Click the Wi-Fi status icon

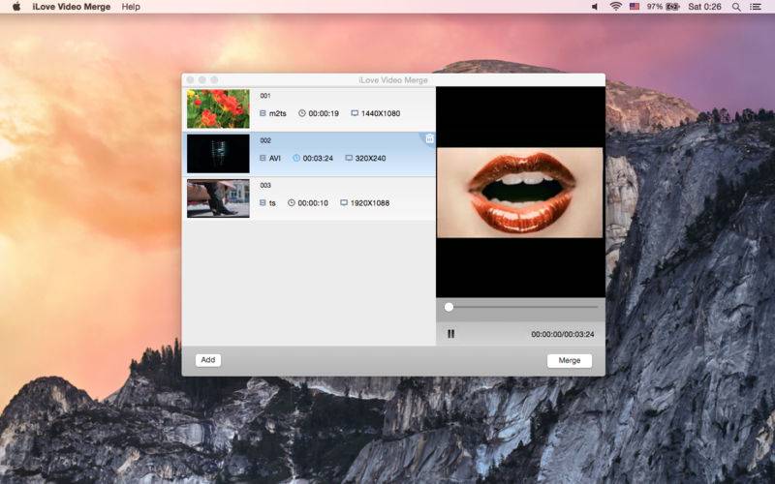pyautogui.click(x=615, y=7)
